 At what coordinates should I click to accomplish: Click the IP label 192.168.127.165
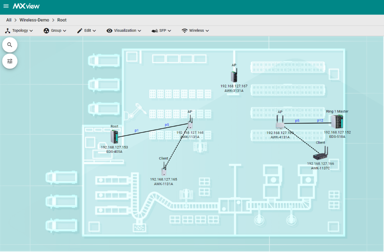(164, 179)
